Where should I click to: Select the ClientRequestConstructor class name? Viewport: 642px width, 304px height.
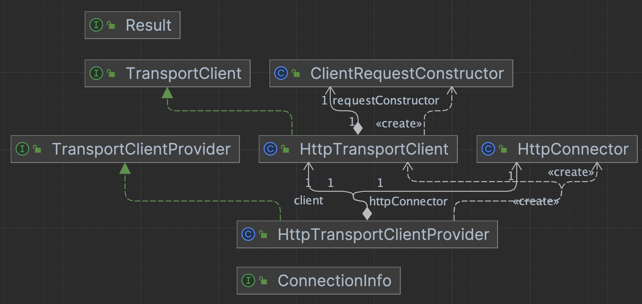pos(407,73)
